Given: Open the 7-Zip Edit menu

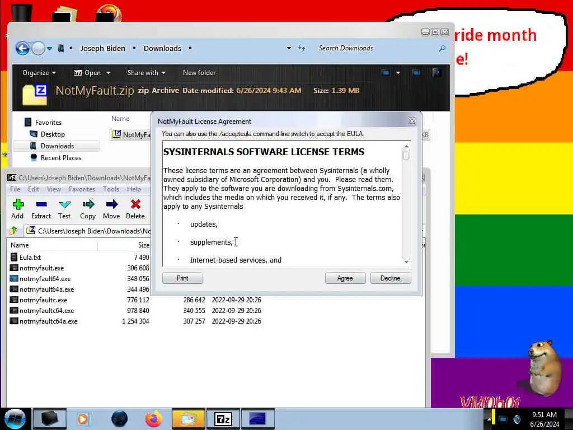Looking at the screenshot, I should (x=33, y=189).
